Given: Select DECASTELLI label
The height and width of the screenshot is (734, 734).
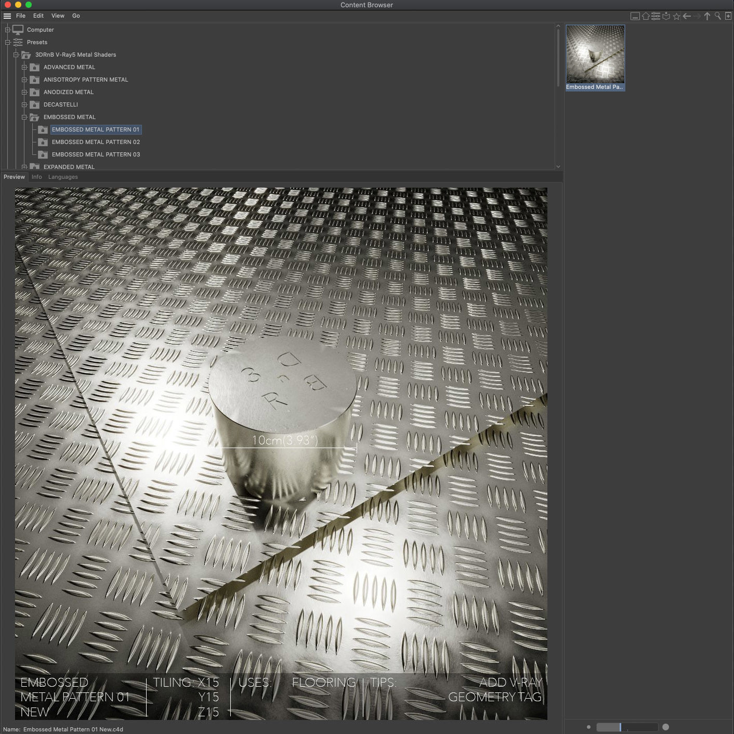Looking at the screenshot, I should pos(61,104).
